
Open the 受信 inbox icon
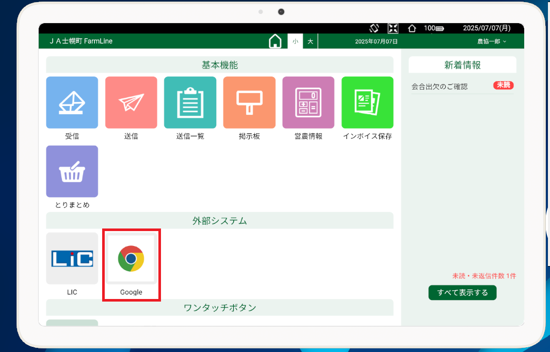[72, 102]
